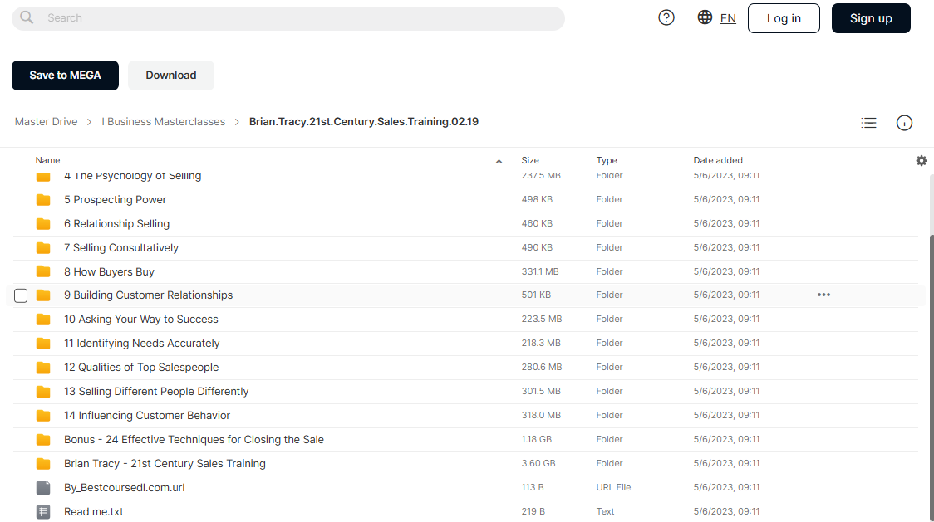
Task: Select file Read me.txt
Action: click(94, 512)
